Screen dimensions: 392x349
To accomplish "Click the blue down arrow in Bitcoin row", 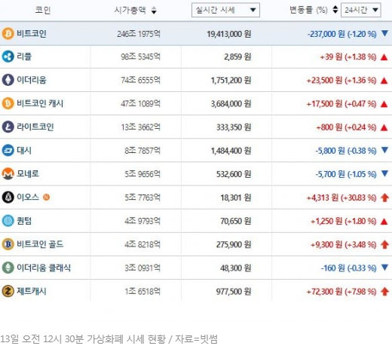I will [x=384, y=33].
